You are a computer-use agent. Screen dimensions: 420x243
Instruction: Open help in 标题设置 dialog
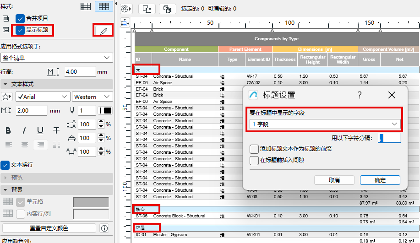(x=360, y=95)
